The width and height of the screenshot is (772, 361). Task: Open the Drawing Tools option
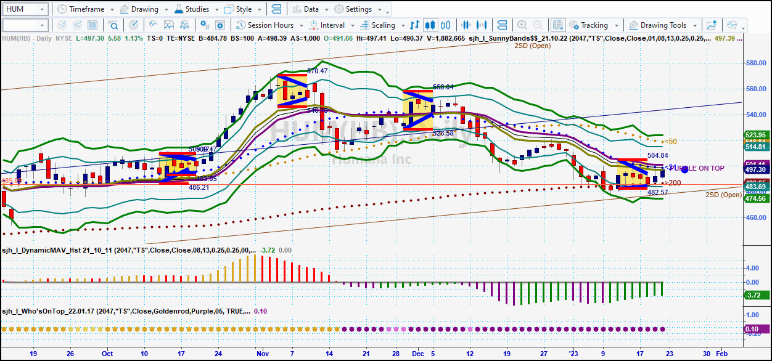click(x=658, y=25)
